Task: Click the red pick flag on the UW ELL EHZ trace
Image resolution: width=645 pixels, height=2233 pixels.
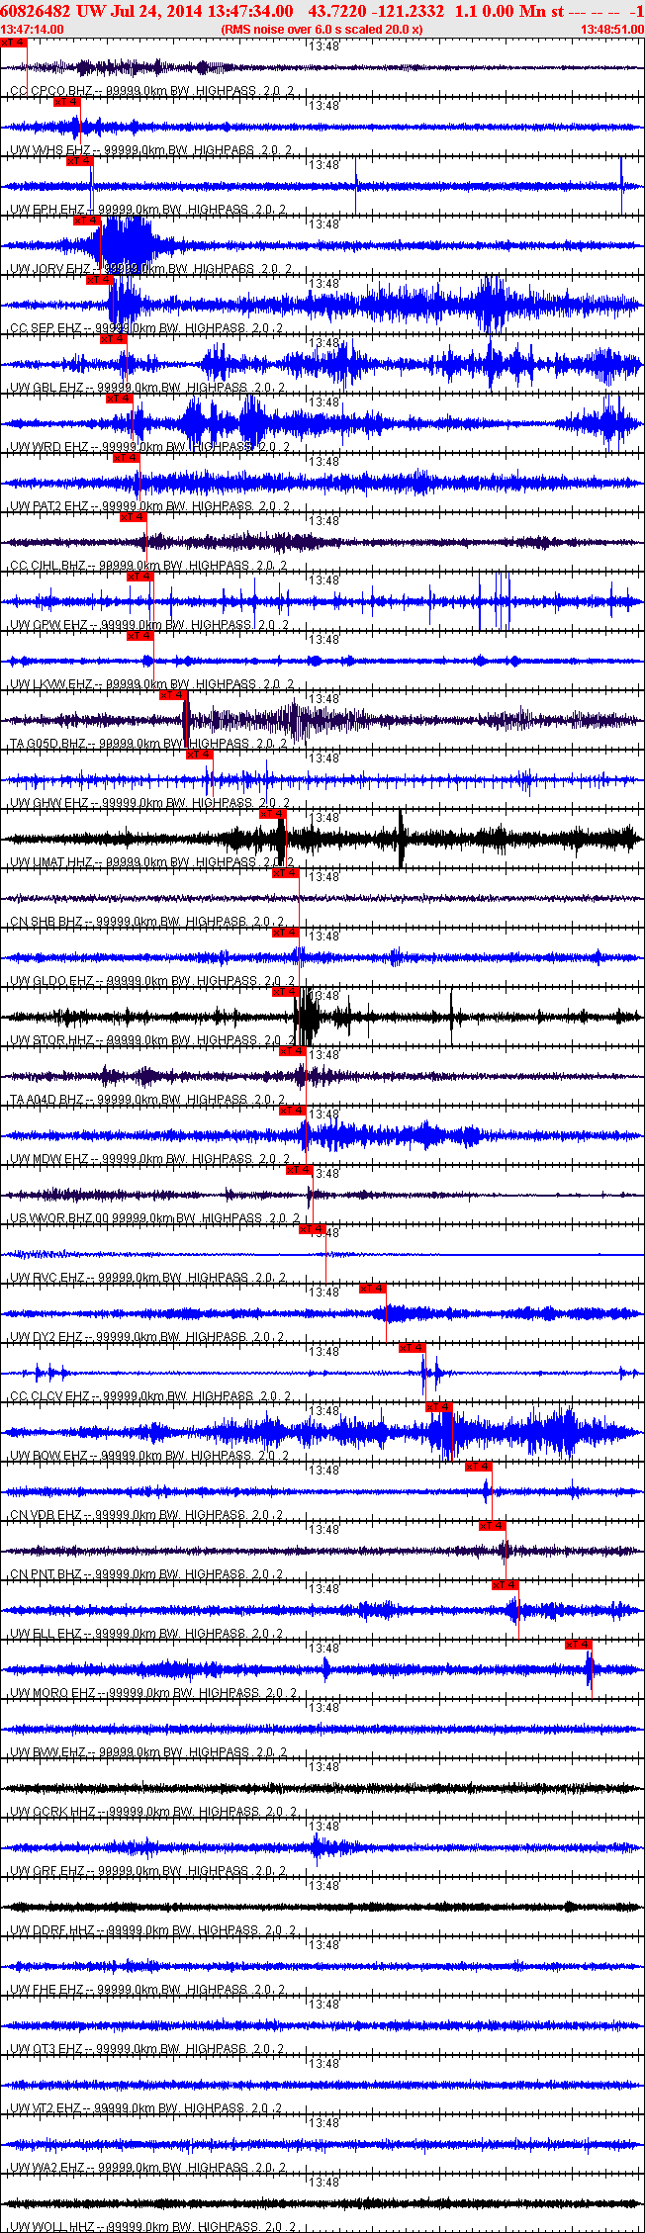Action: click(x=505, y=1585)
